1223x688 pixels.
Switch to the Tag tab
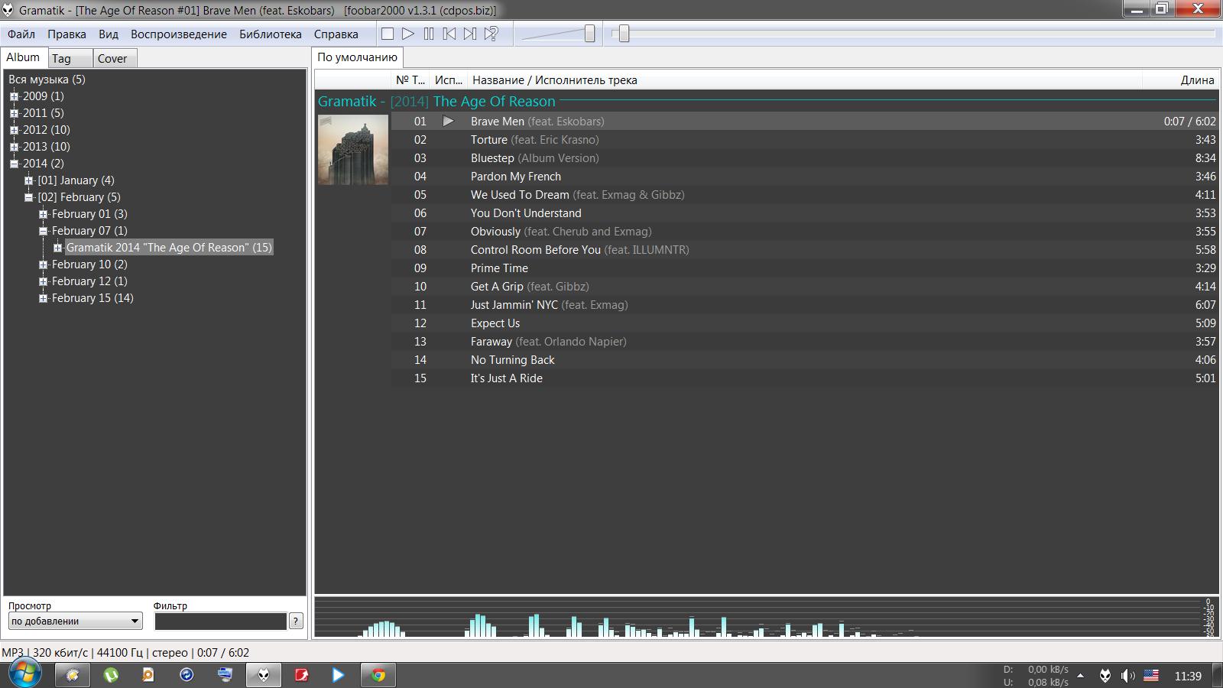tap(62, 59)
